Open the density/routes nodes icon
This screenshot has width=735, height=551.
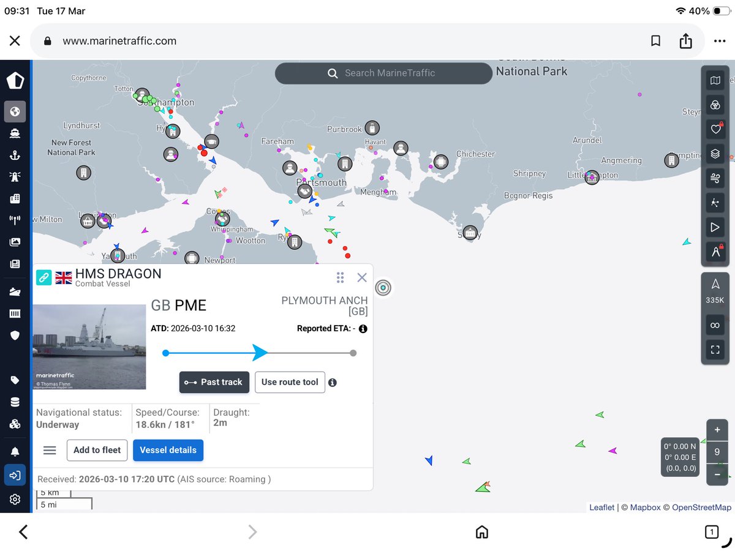coord(715,203)
